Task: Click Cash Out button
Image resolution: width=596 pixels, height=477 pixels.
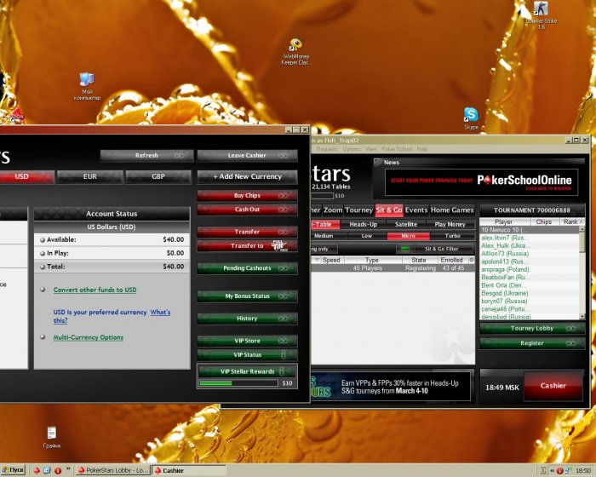Action: pyautogui.click(x=247, y=210)
